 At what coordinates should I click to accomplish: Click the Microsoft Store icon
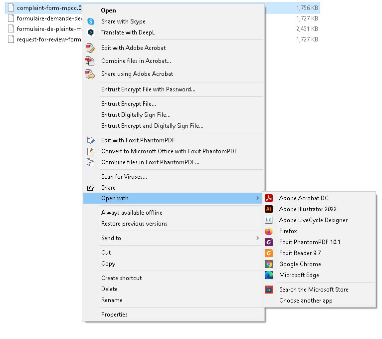tap(269, 290)
